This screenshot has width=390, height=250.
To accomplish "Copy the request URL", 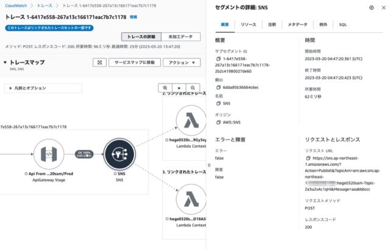I will 308,158.
